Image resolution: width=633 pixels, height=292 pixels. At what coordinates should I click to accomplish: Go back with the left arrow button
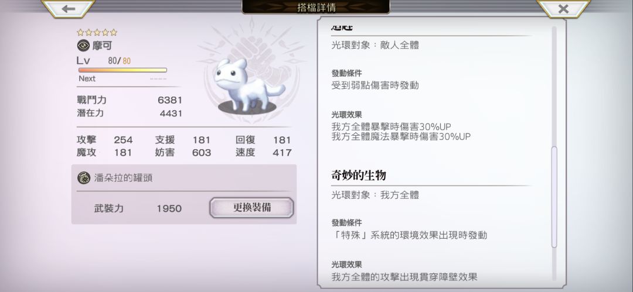[68, 9]
